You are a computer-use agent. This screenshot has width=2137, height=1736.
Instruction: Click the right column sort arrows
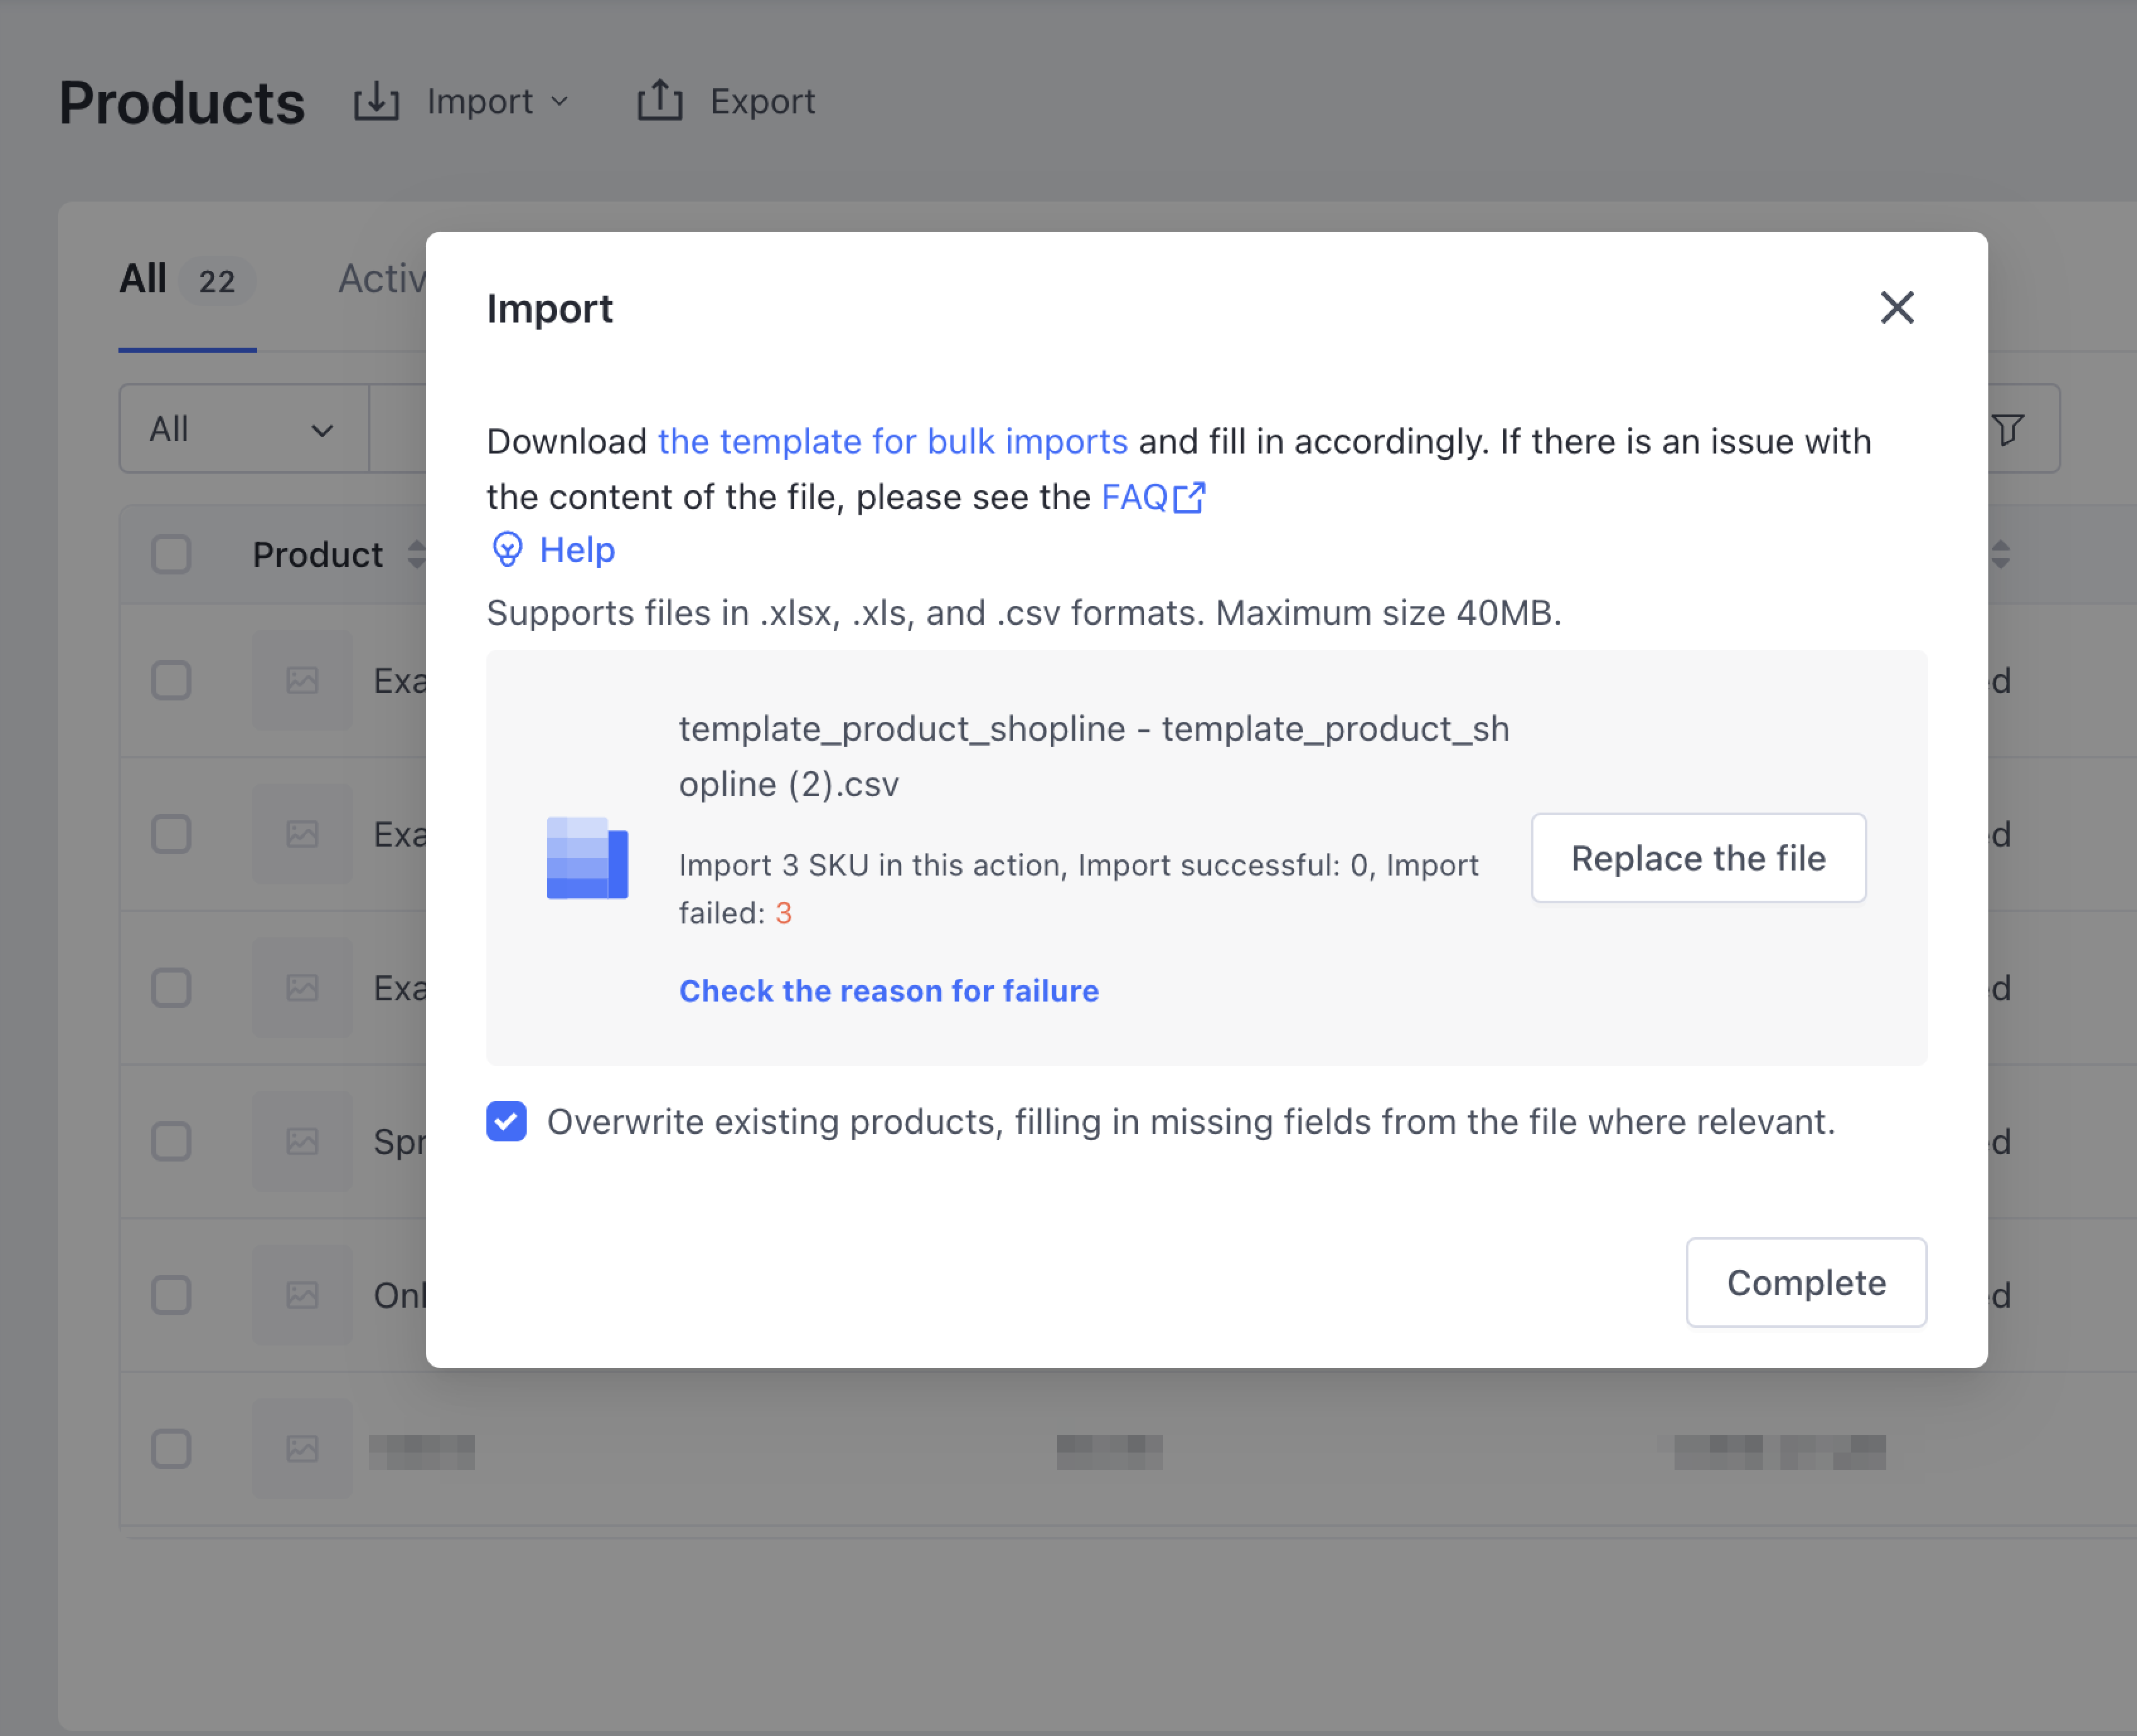2000,554
